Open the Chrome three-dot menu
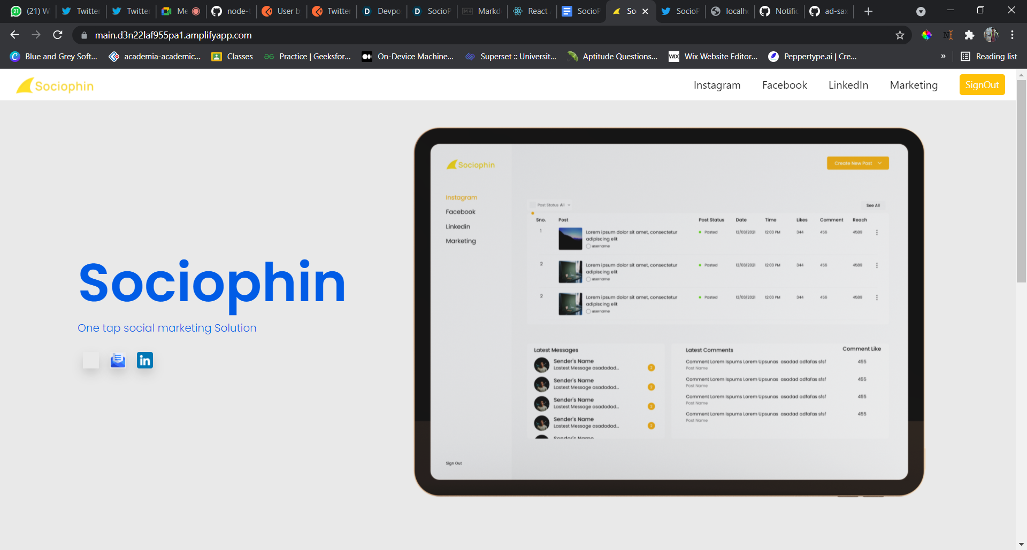 (1012, 35)
